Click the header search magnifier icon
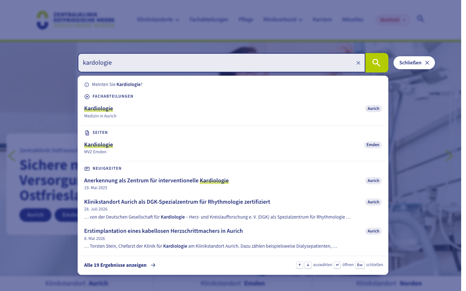 click(x=420, y=19)
